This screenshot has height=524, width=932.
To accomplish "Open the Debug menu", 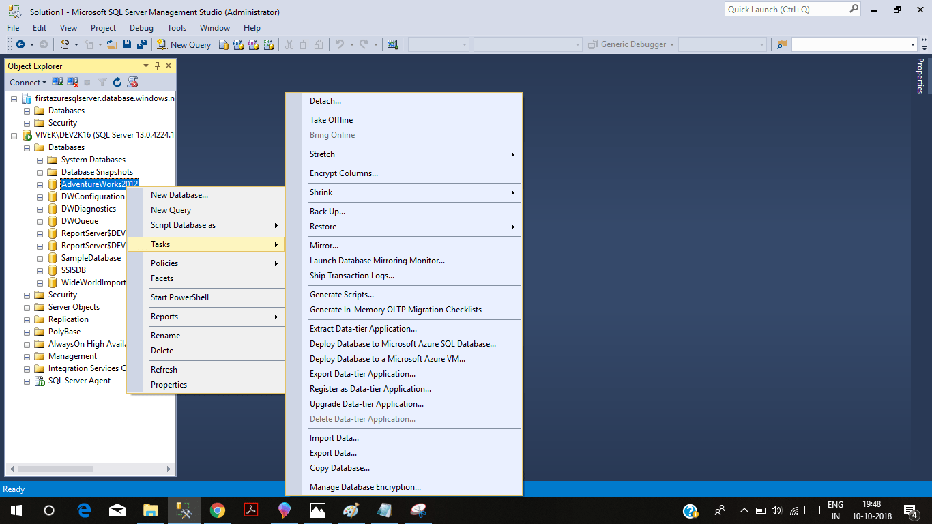I will pyautogui.click(x=141, y=28).
